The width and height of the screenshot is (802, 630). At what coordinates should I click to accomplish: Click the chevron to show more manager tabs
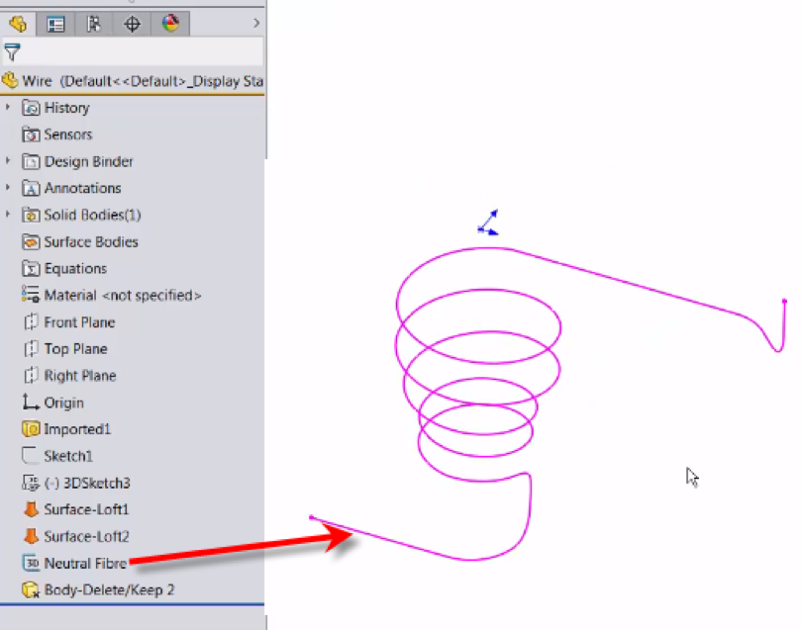tap(256, 23)
